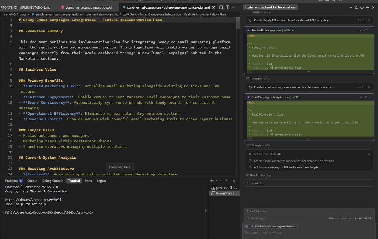Switch to the venue_ivr_settings_migration.sql tab
Screen dimensions: 378x239
[88, 7]
